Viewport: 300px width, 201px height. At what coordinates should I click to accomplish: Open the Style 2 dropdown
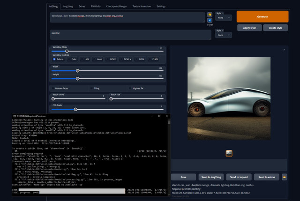(224, 35)
